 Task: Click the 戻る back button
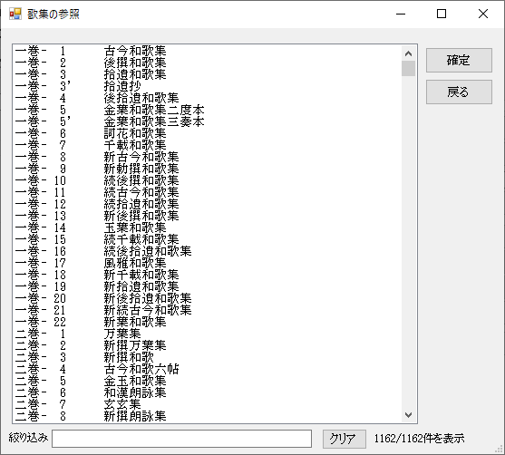click(x=459, y=92)
